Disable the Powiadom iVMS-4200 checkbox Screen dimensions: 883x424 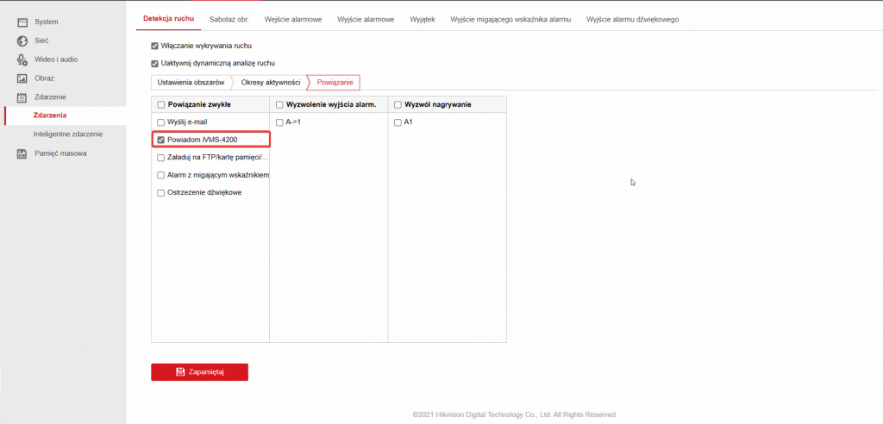point(160,140)
